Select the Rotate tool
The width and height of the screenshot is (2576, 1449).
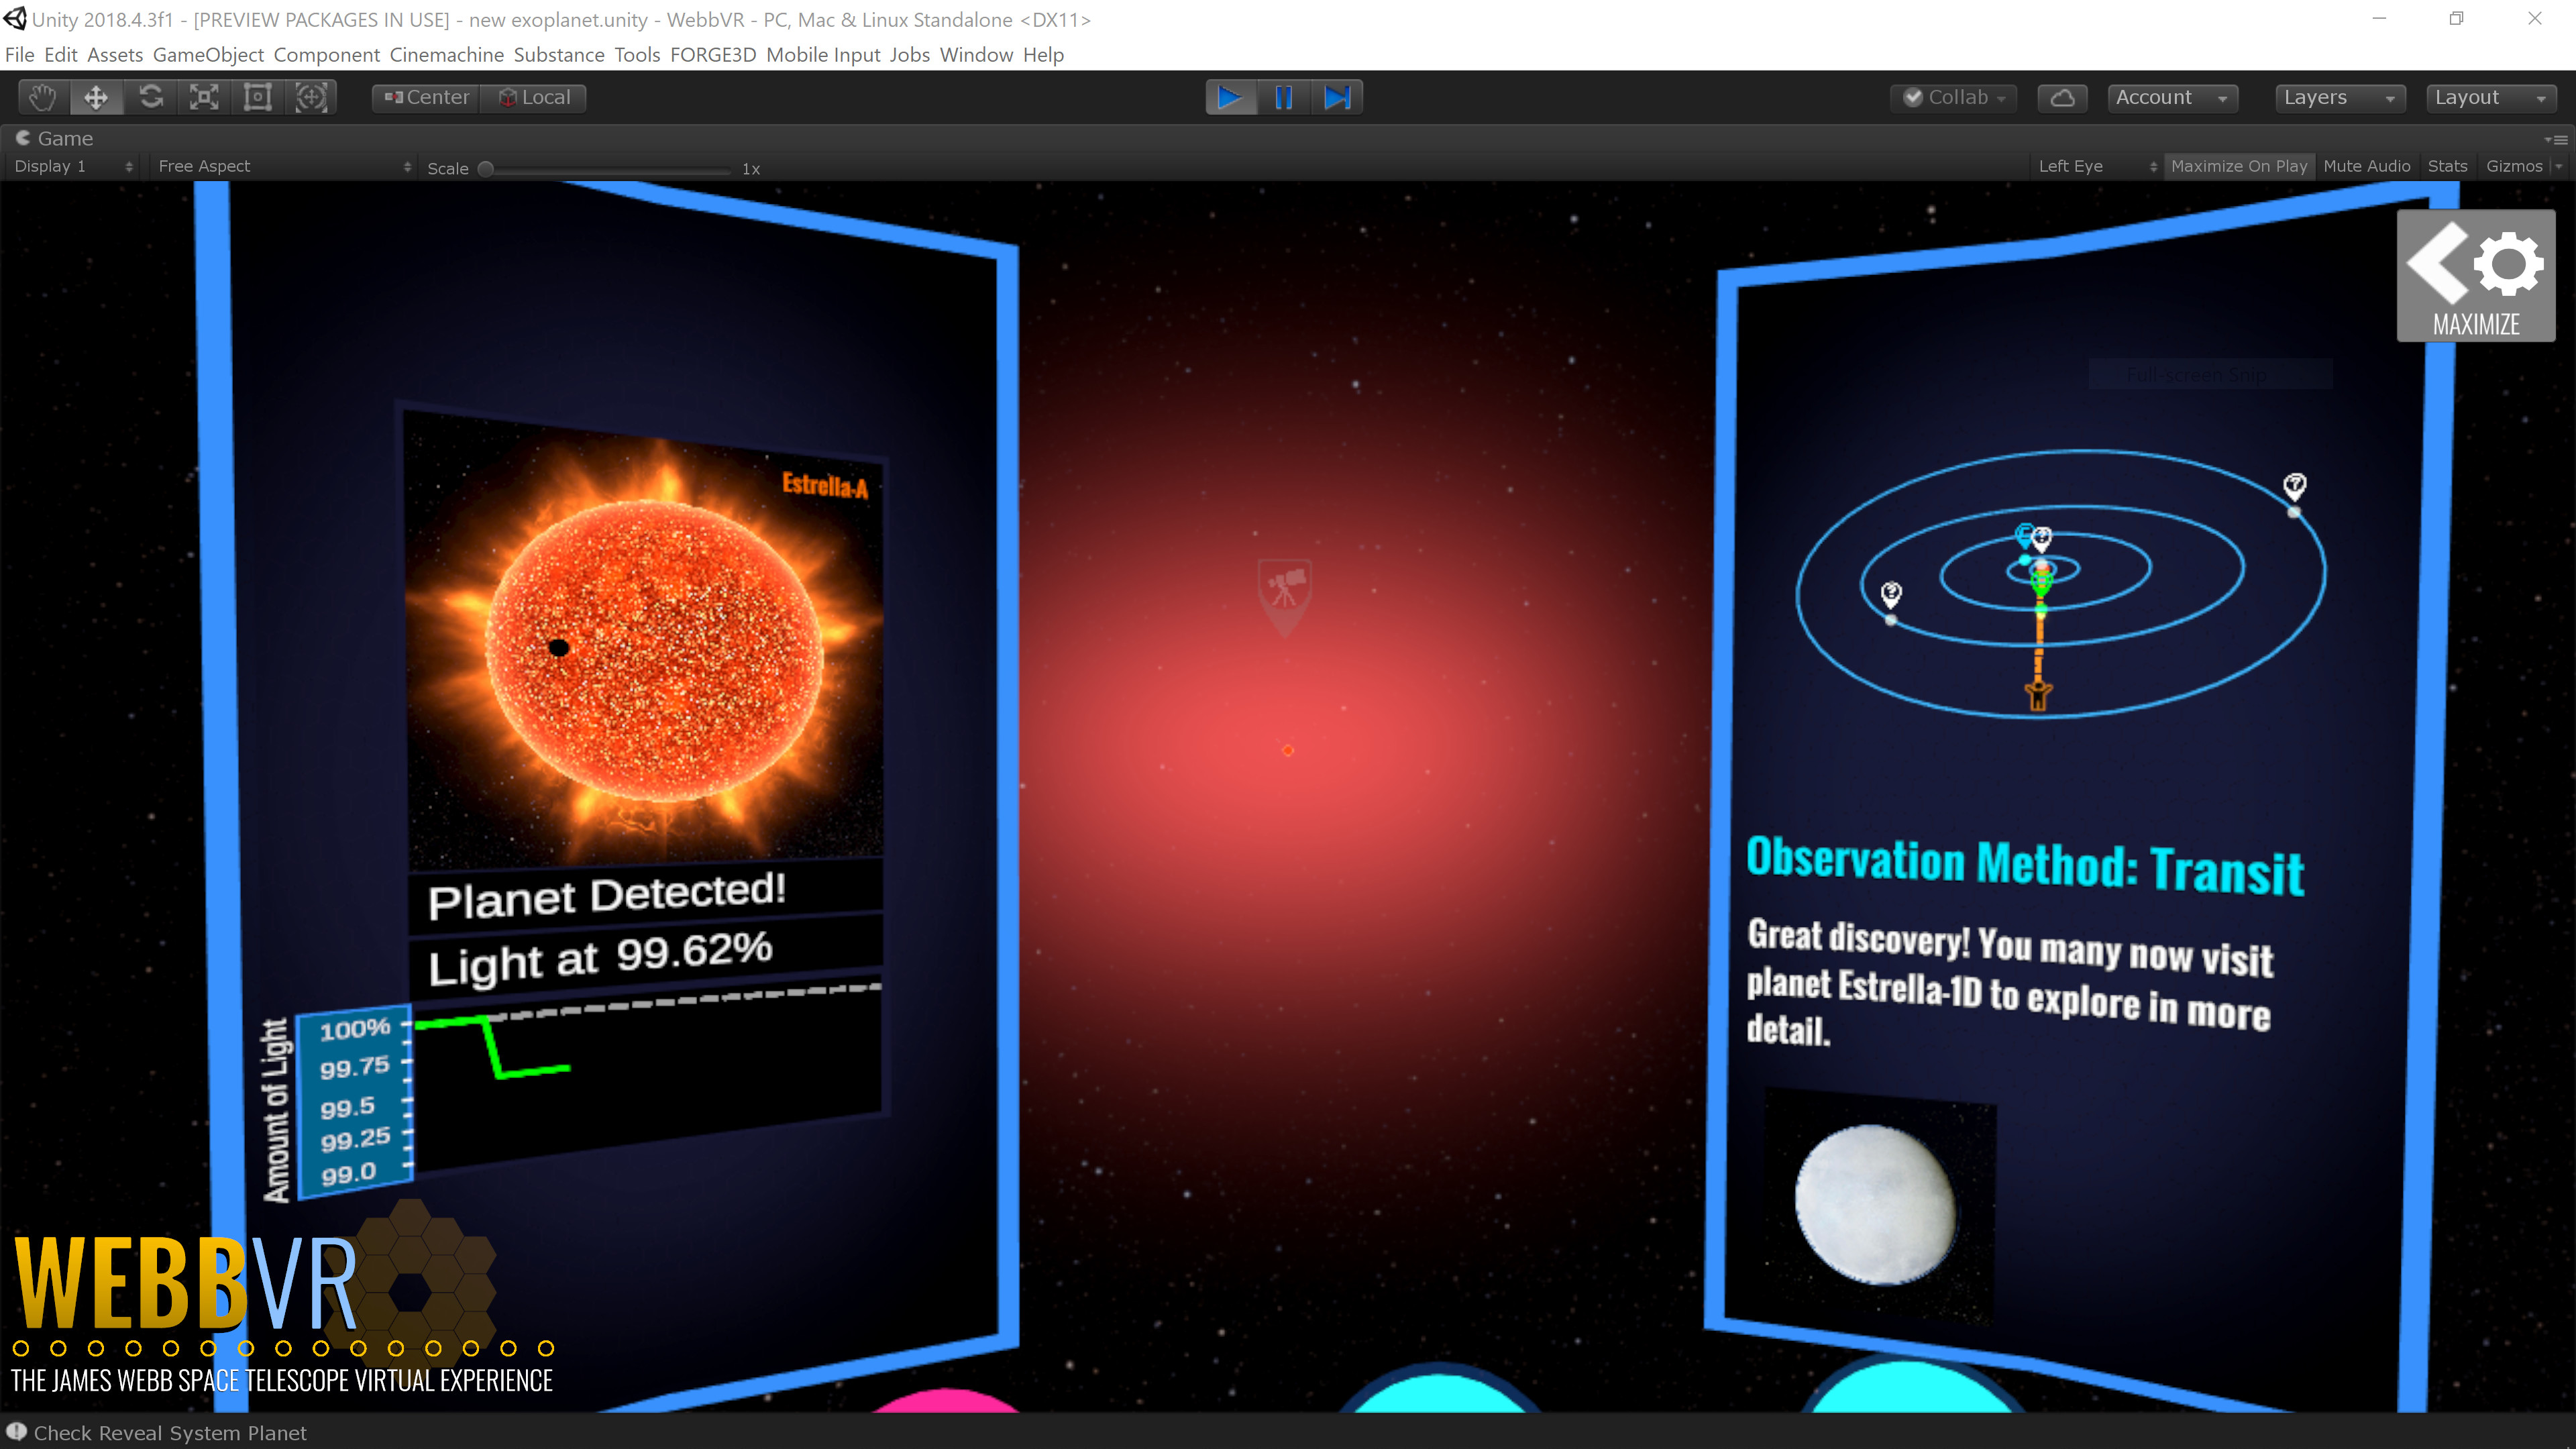point(150,97)
